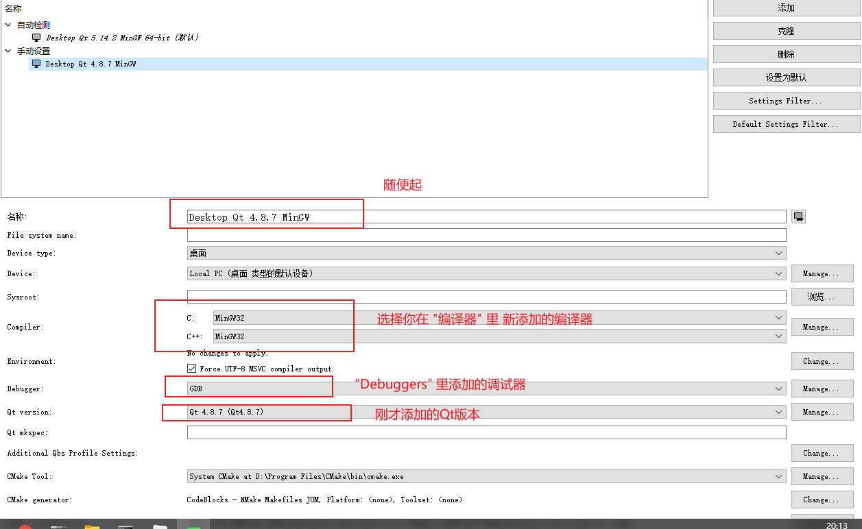Screen dimensions: 862x529
Task: Collapse the 自动检测 tree group
Action: (8, 25)
